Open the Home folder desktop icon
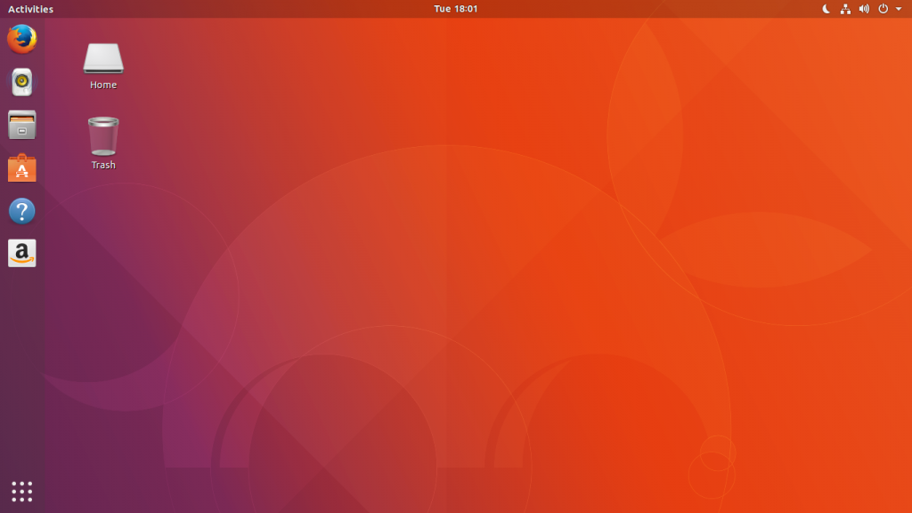Viewport: 912px width, 513px height. tap(102, 58)
